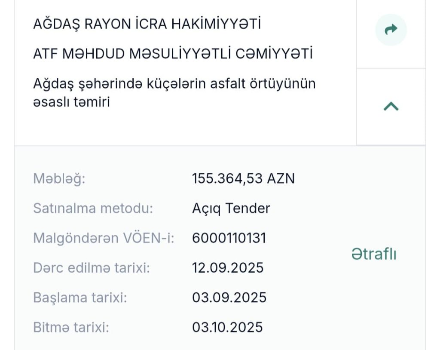
Task: Select the end date 03.10.2025
Action: click(x=227, y=328)
